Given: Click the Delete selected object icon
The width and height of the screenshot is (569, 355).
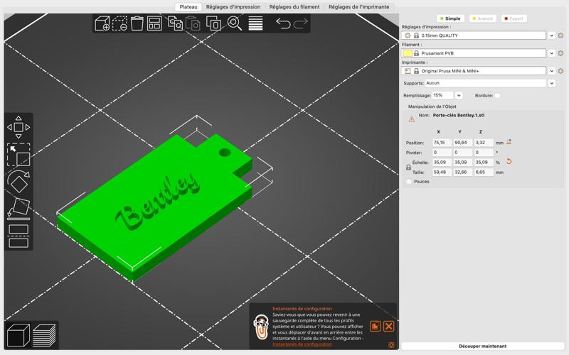Looking at the screenshot, I should click(119, 23).
